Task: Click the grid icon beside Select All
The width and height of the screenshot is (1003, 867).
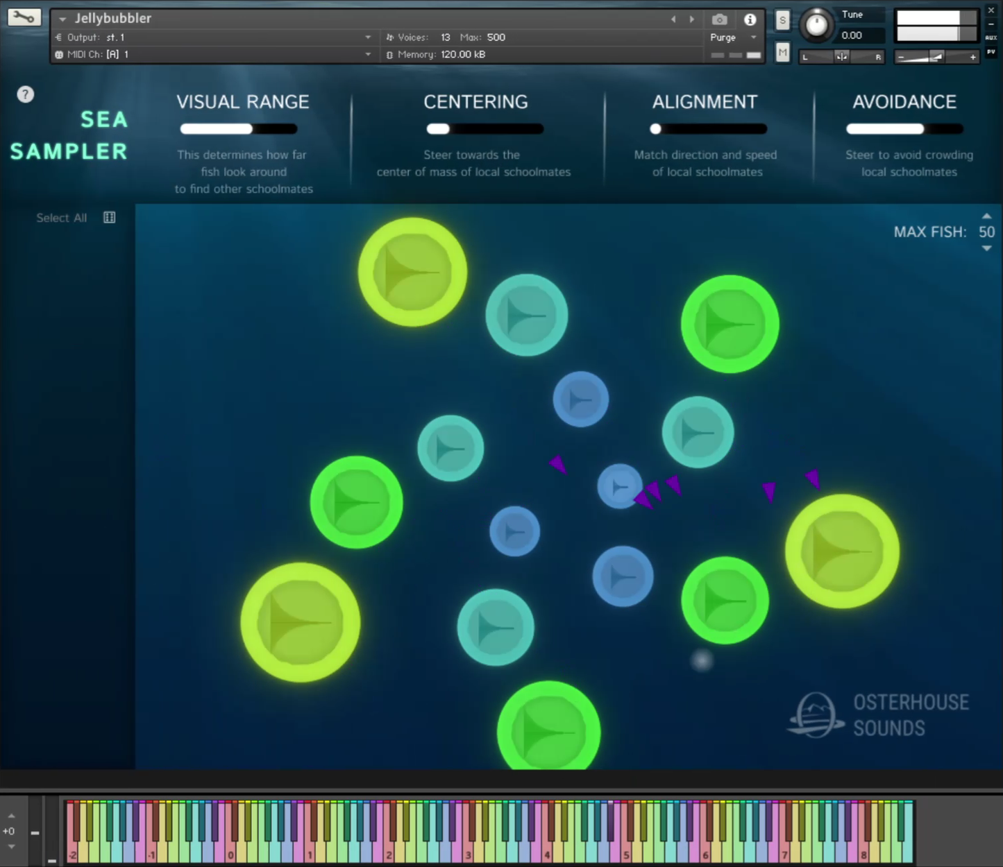Action: [110, 218]
